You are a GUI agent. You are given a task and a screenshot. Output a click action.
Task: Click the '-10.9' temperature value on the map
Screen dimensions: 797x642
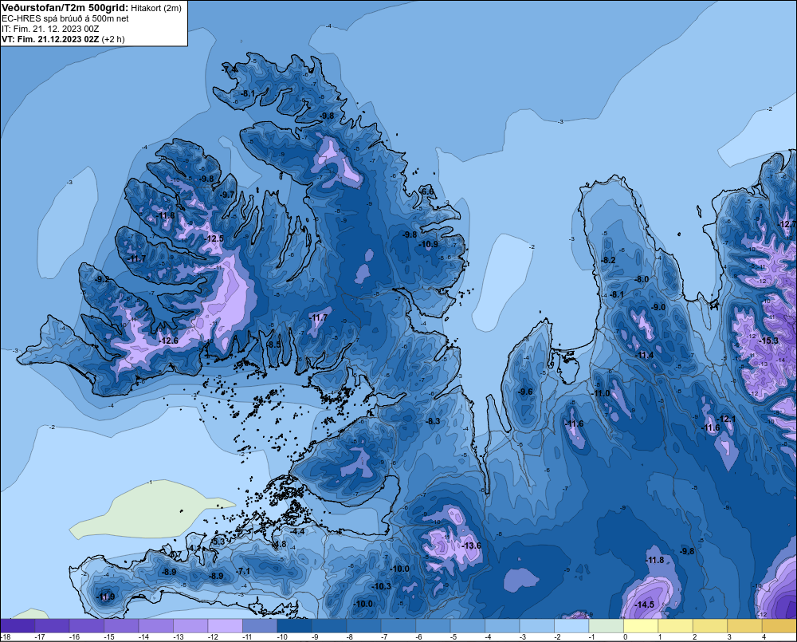429,244
